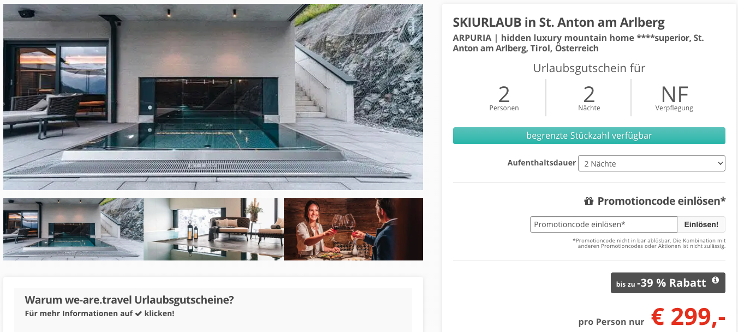This screenshot has width=738, height=332.
Task: Click the Einlösen! button
Action: click(701, 224)
